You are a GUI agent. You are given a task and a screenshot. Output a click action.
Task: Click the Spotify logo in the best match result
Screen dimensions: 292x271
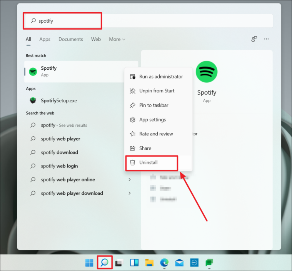coord(33,72)
